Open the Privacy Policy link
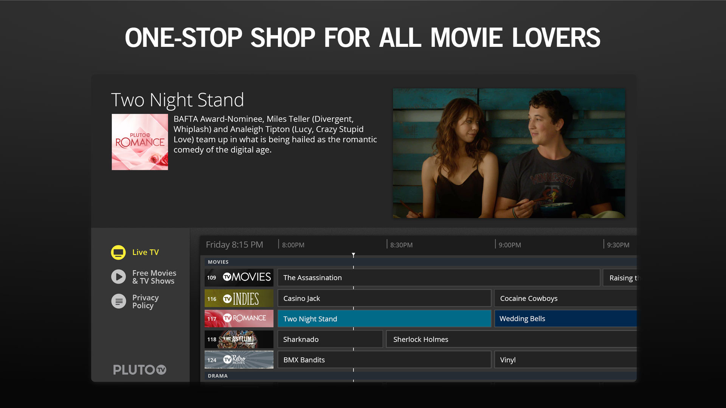This screenshot has height=408, width=726. 145,301
